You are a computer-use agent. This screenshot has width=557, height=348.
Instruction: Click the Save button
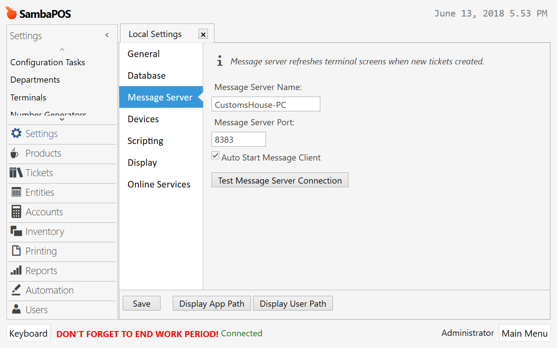click(x=141, y=304)
